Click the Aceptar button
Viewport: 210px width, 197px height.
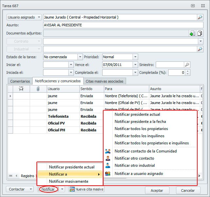coord(157,190)
